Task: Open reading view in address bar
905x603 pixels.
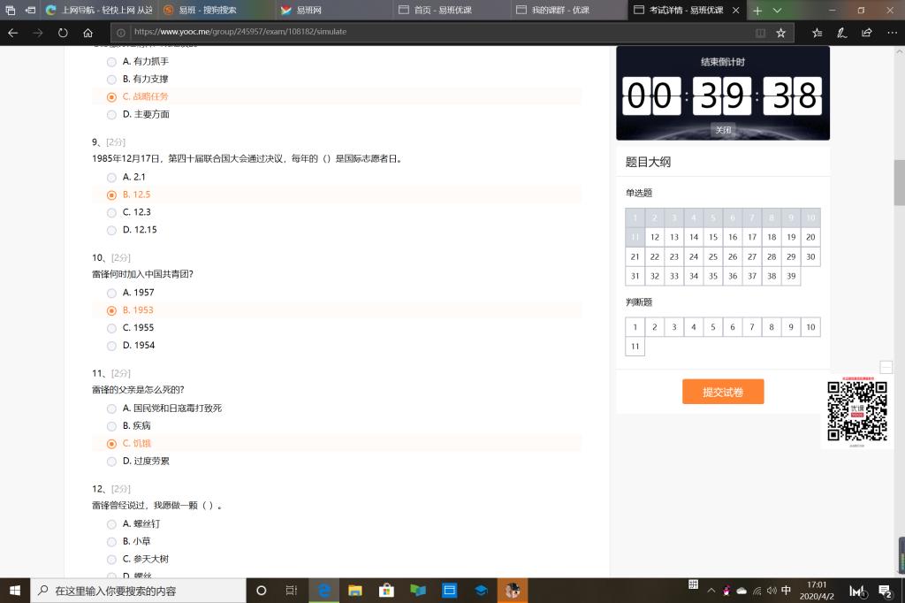Action: tap(760, 33)
